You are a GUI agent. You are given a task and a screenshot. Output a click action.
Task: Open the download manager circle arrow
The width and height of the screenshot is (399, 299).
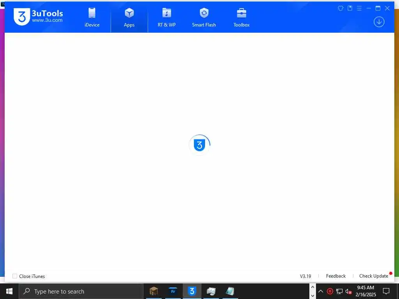click(379, 22)
